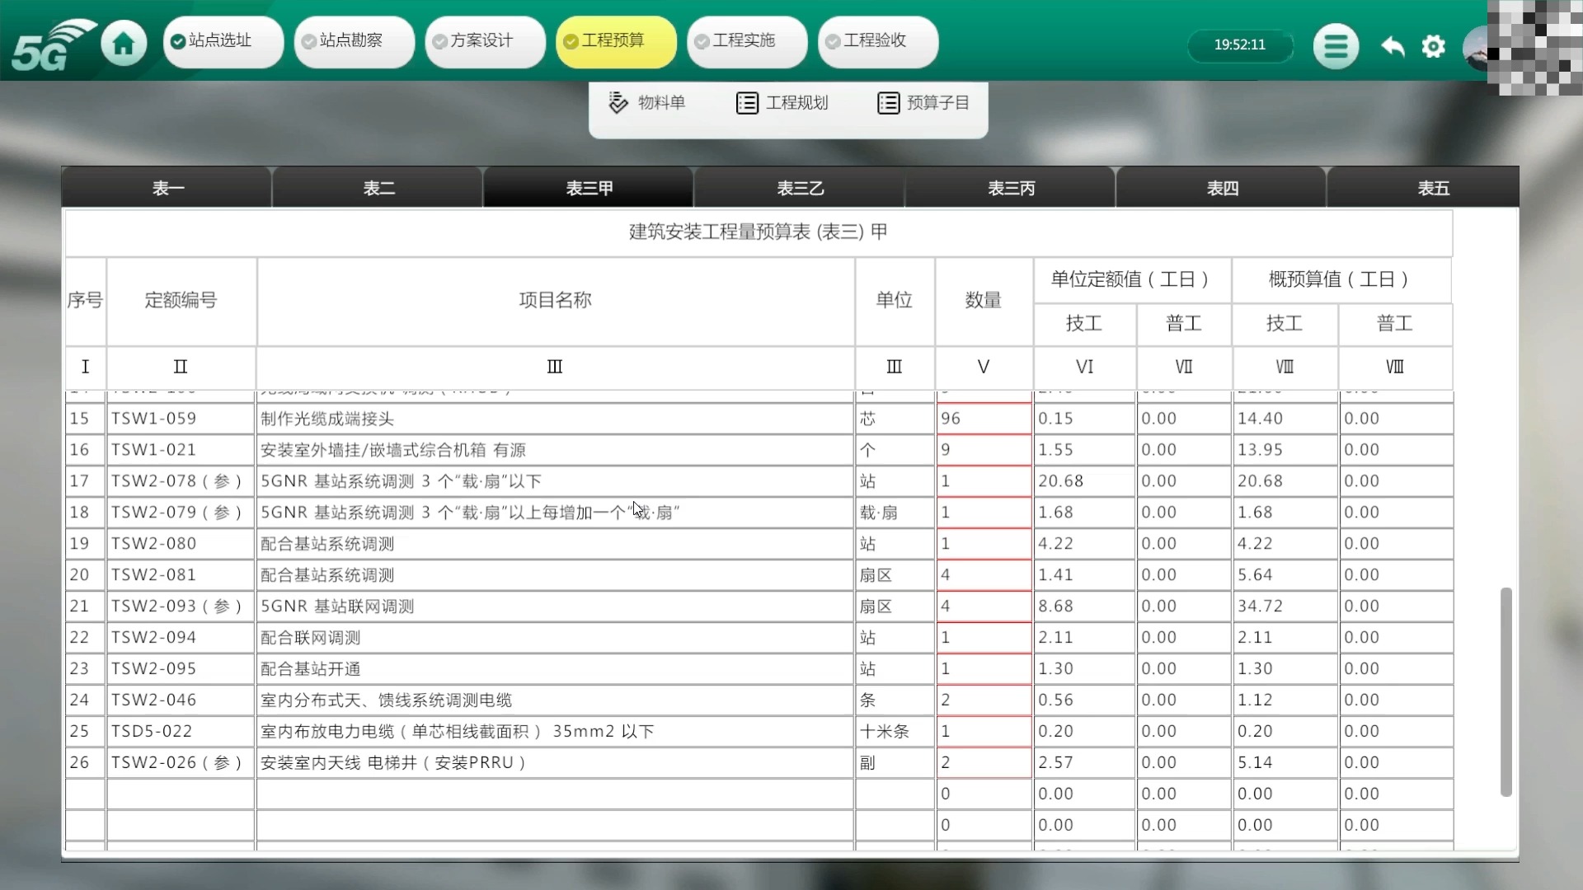Open 预算子目 submenu item
This screenshot has width=1583, height=890.
point(923,103)
